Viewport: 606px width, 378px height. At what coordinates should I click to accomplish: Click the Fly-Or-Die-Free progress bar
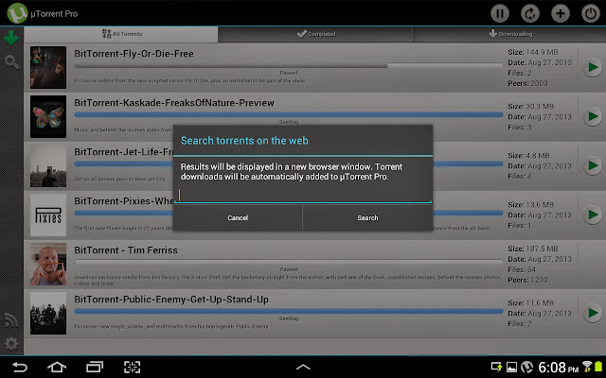[x=288, y=65]
